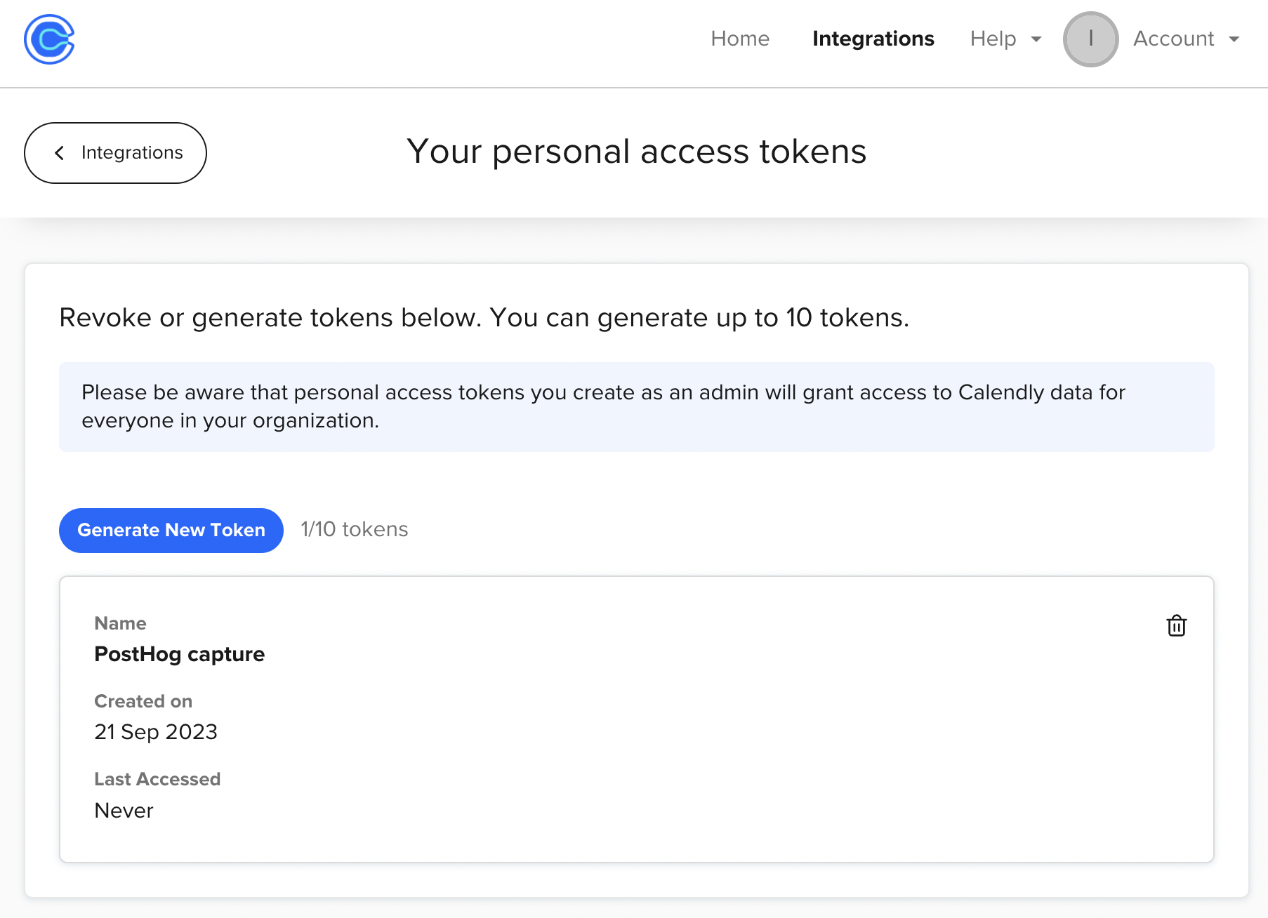Click the back chevron in Integrations pill
Screen dimensions: 1268x918
coord(60,152)
